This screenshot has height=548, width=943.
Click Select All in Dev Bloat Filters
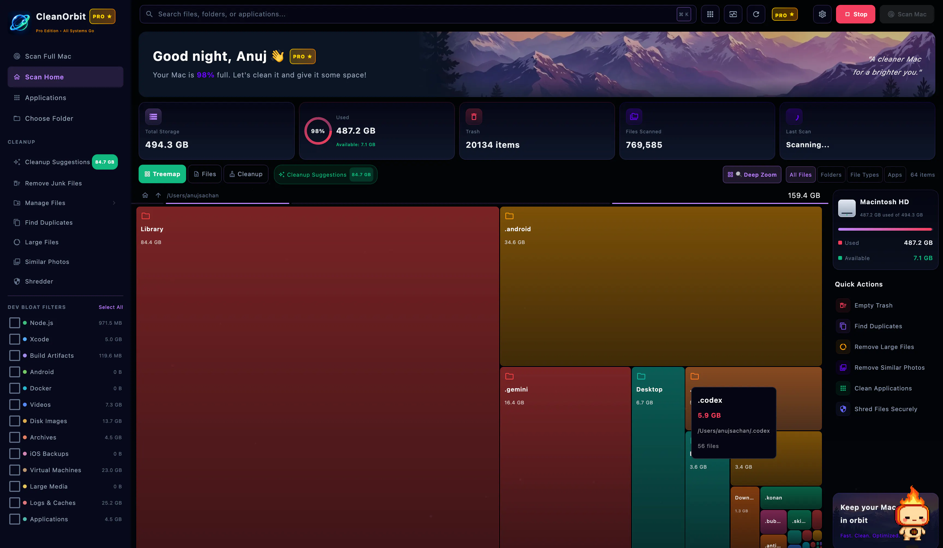tap(111, 307)
